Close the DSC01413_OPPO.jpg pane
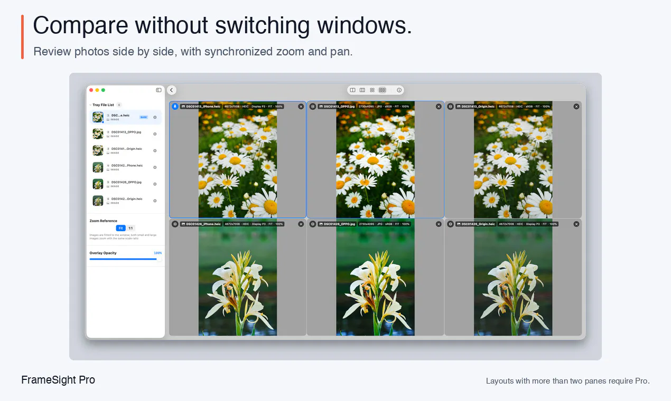The height and width of the screenshot is (401, 671). [x=439, y=107]
